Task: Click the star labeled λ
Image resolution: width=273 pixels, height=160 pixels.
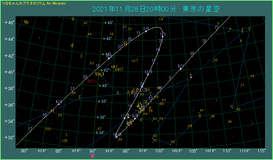Action: [191, 75]
